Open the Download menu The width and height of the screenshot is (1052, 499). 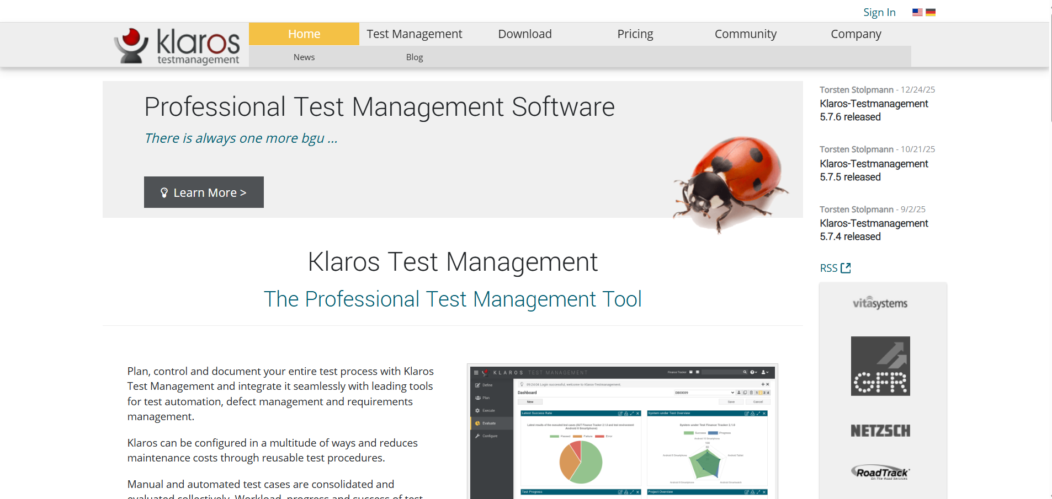[x=525, y=34]
